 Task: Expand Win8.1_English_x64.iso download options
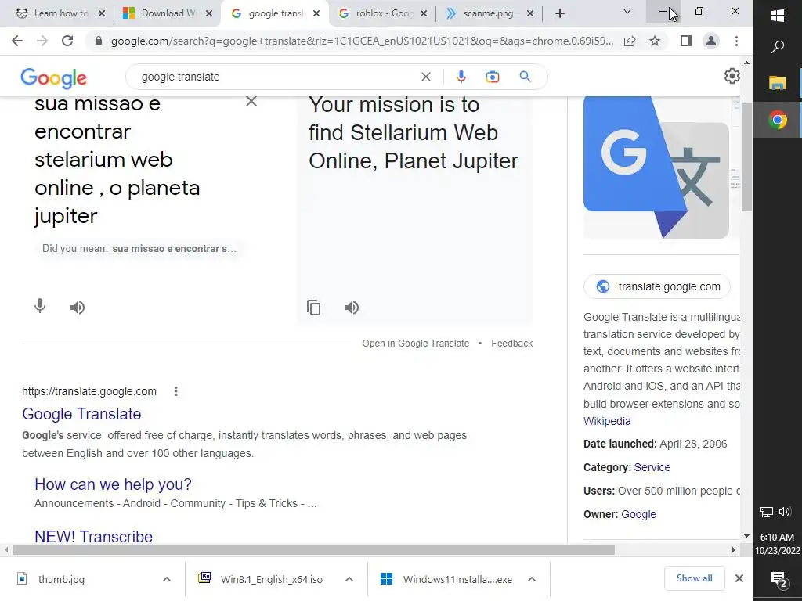pyautogui.click(x=349, y=579)
